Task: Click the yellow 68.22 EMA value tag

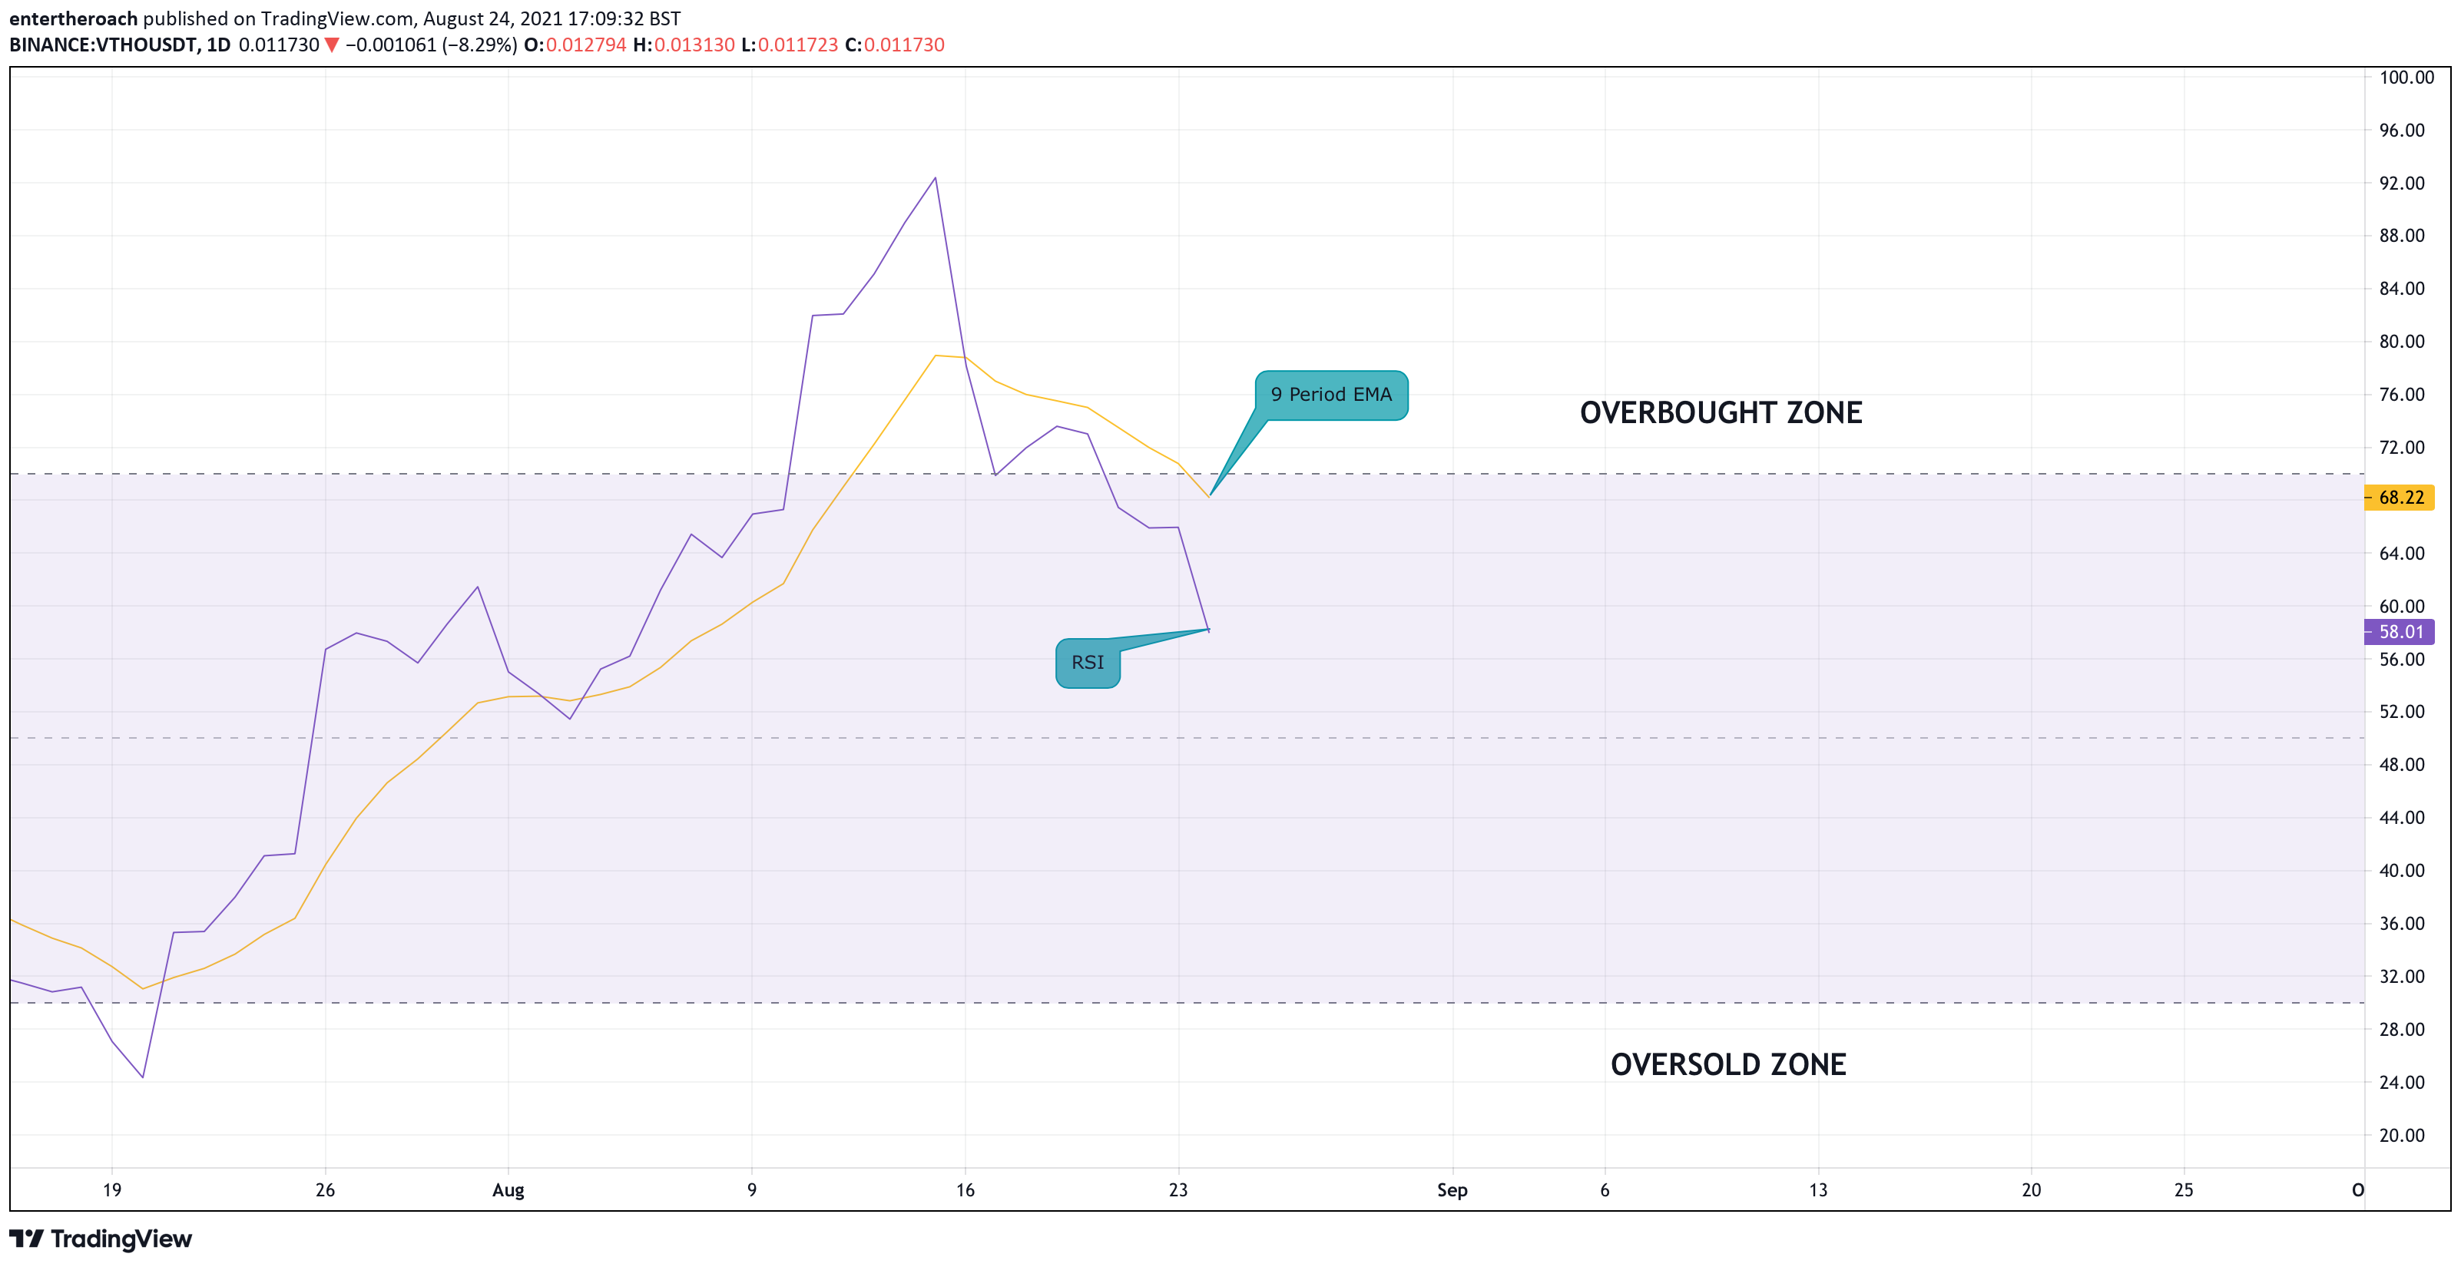Action: pos(2399,498)
